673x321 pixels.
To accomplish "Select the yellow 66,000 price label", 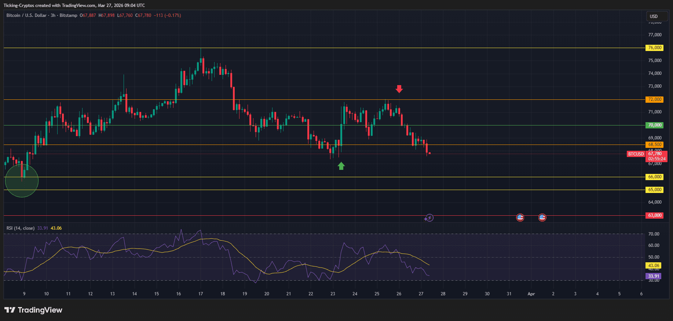I will (x=654, y=177).
